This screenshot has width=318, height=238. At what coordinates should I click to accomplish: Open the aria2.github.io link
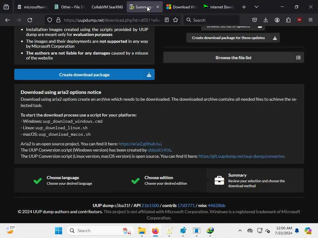click(140, 144)
